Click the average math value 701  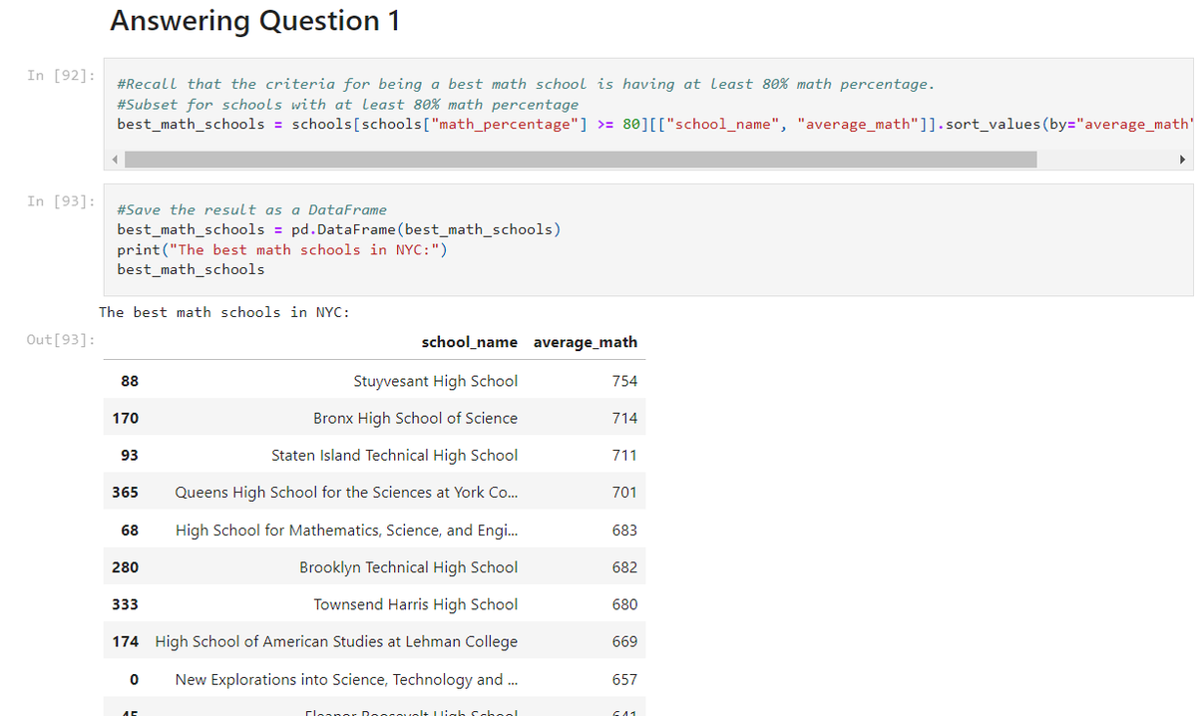click(x=624, y=492)
